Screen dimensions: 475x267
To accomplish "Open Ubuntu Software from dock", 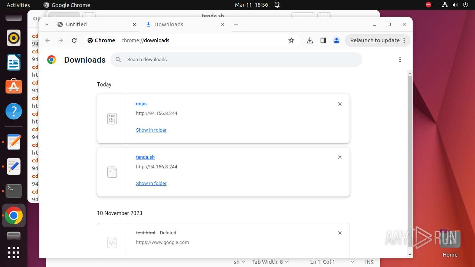I will click(14, 87).
